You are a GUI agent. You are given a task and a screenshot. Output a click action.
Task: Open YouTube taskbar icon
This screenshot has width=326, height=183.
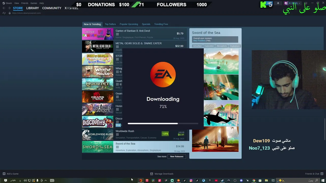point(216,180)
